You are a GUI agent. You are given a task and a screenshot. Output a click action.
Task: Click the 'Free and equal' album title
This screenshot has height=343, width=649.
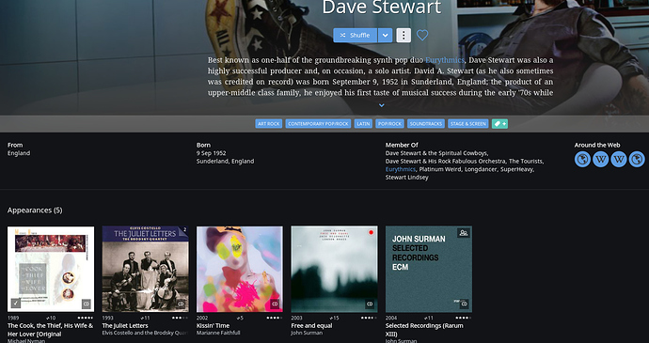pyautogui.click(x=311, y=326)
